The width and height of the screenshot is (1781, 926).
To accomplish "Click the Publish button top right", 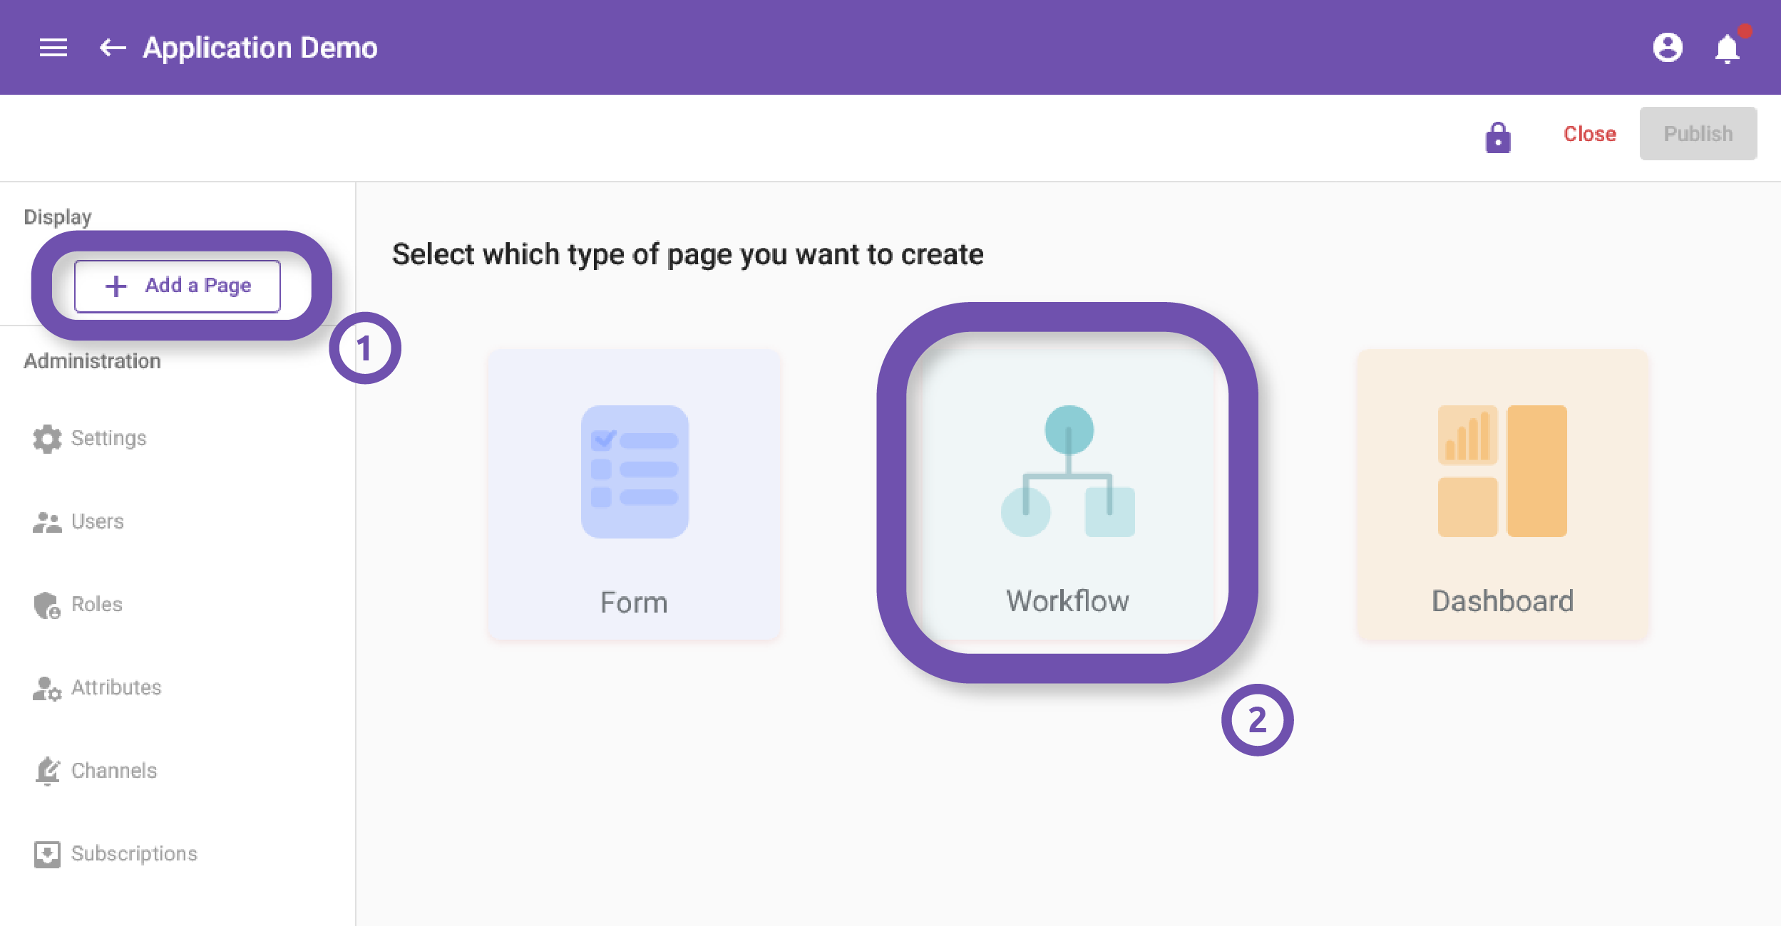I will pos(1698,133).
